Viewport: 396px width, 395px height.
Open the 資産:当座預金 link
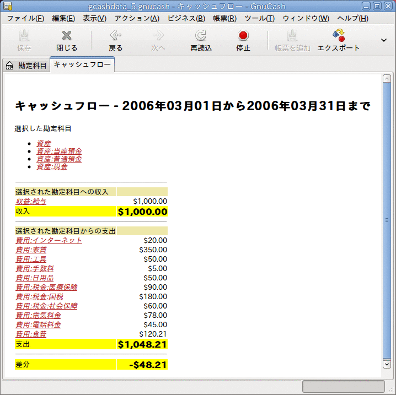pyautogui.click(x=59, y=151)
